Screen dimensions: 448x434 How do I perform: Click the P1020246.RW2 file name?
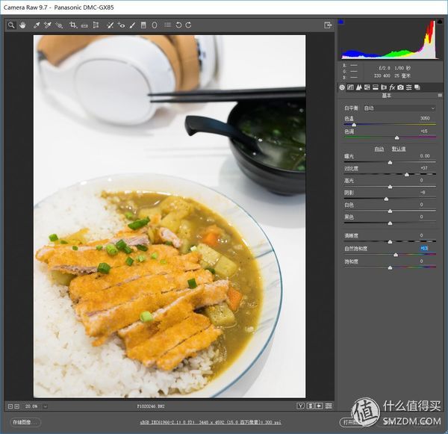[151, 406]
